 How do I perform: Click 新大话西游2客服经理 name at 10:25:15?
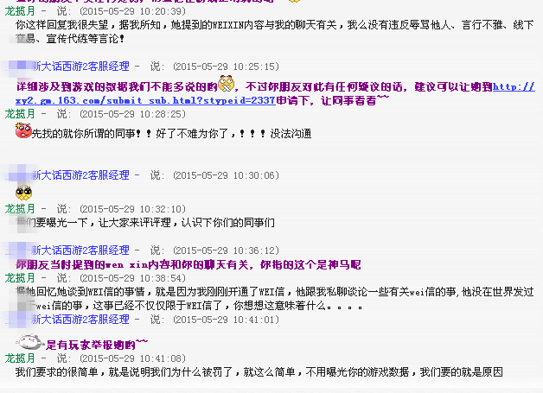tap(80, 67)
